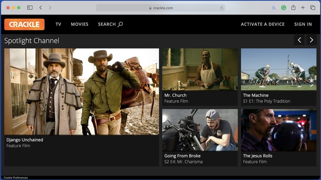Click the Mr. Church title

pyautogui.click(x=176, y=95)
